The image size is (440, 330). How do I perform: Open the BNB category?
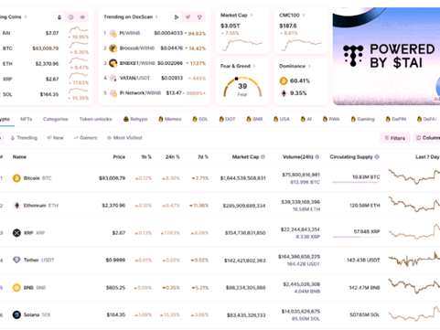click(x=254, y=119)
